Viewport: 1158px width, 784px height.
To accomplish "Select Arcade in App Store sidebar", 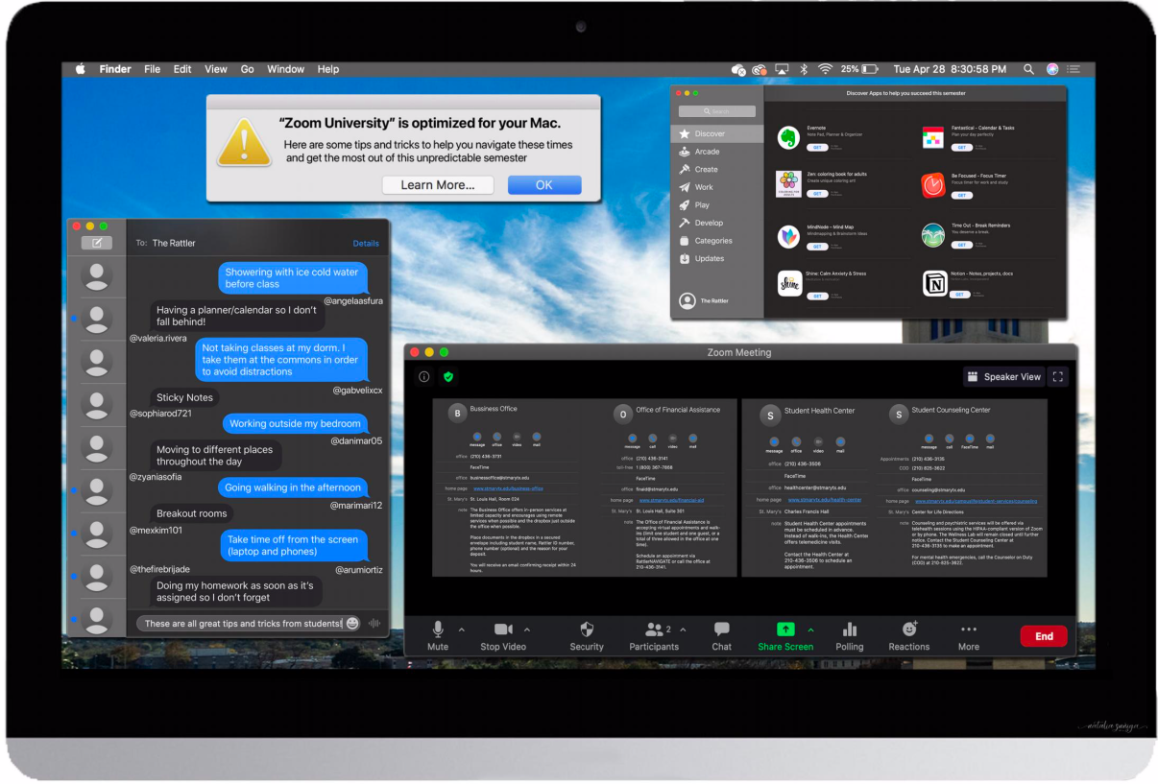I will 707,152.
